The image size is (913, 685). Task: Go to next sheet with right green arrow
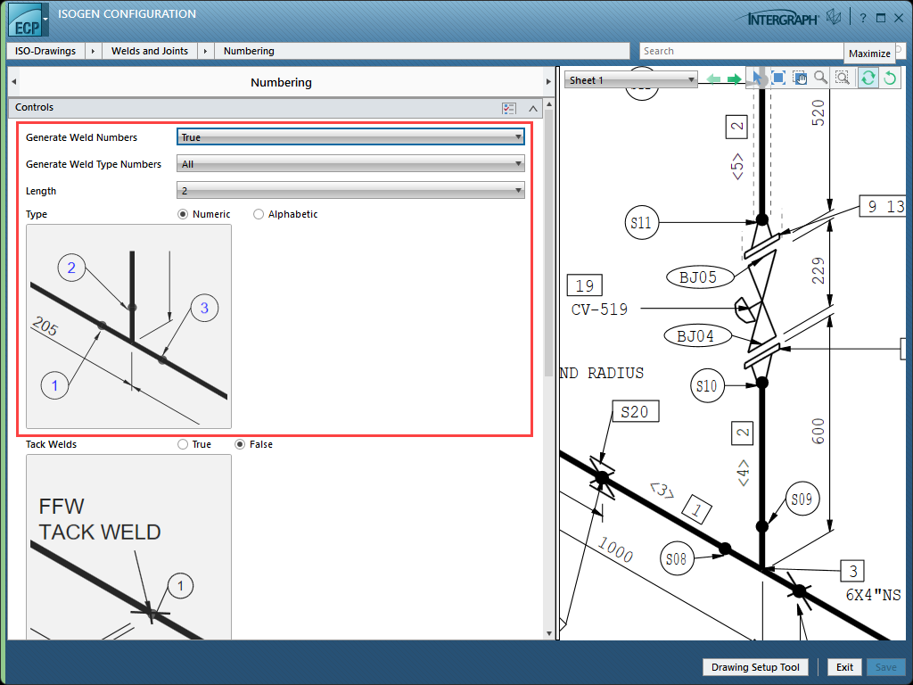(734, 79)
